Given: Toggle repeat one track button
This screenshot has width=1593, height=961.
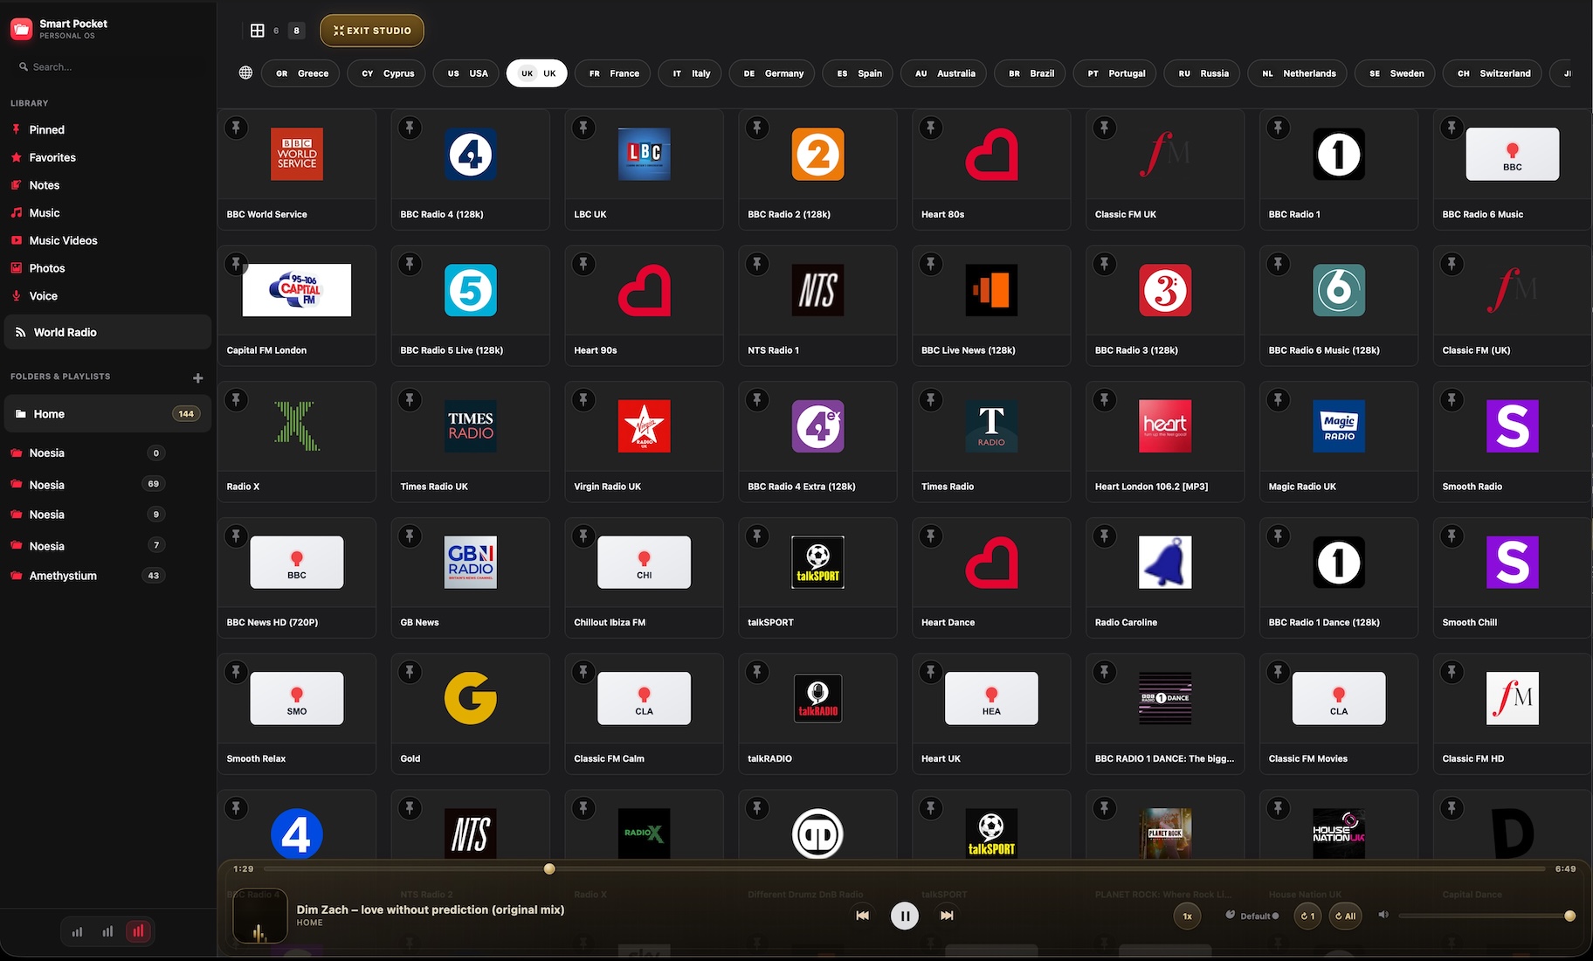Looking at the screenshot, I should 1307,916.
